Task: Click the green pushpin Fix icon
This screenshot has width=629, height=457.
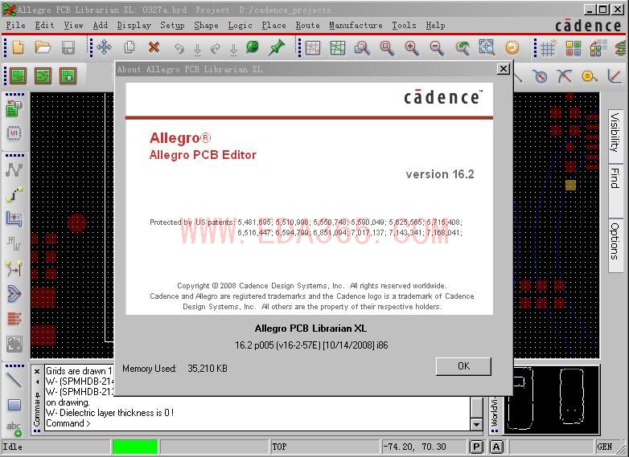Action: (277, 47)
